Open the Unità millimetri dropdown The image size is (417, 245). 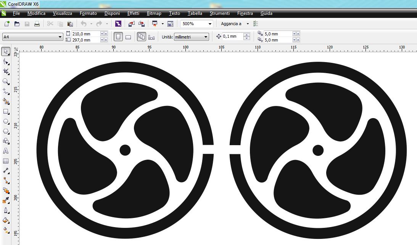[x=191, y=37]
